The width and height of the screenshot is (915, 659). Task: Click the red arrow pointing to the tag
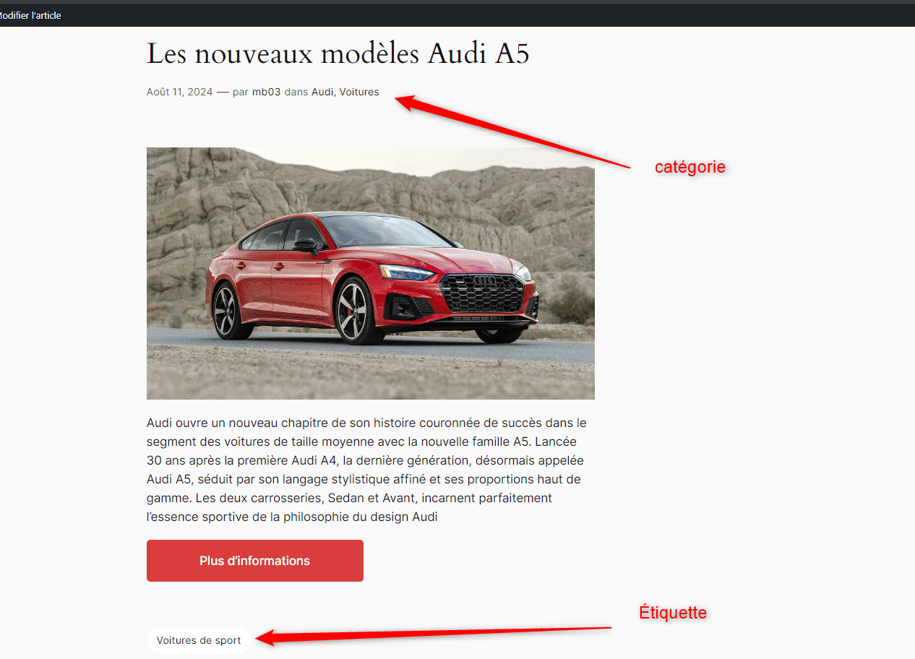(x=434, y=634)
